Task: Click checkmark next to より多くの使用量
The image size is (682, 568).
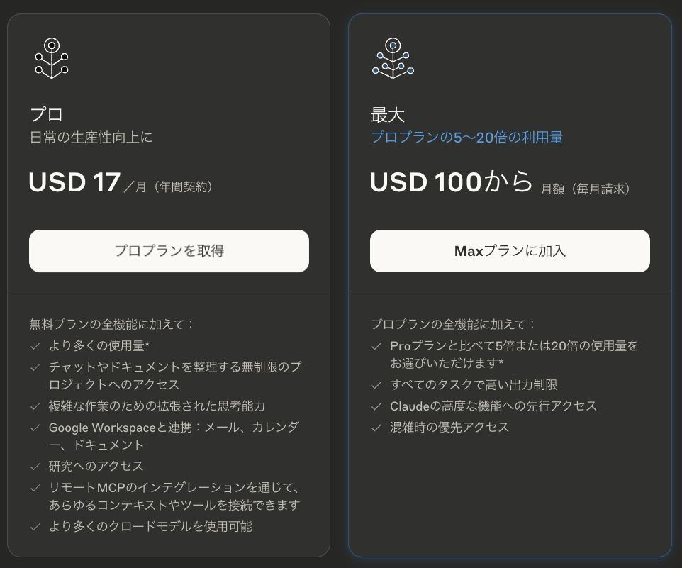Action: click(x=35, y=346)
